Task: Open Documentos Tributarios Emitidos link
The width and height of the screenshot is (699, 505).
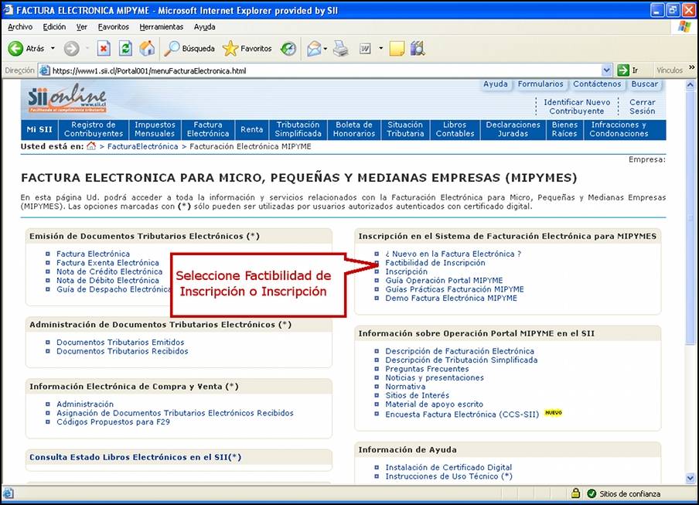Action: point(121,343)
